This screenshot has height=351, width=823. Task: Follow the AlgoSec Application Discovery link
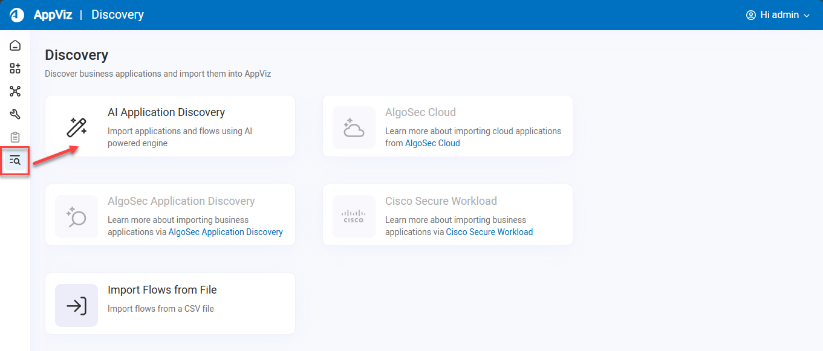pyautogui.click(x=225, y=232)
